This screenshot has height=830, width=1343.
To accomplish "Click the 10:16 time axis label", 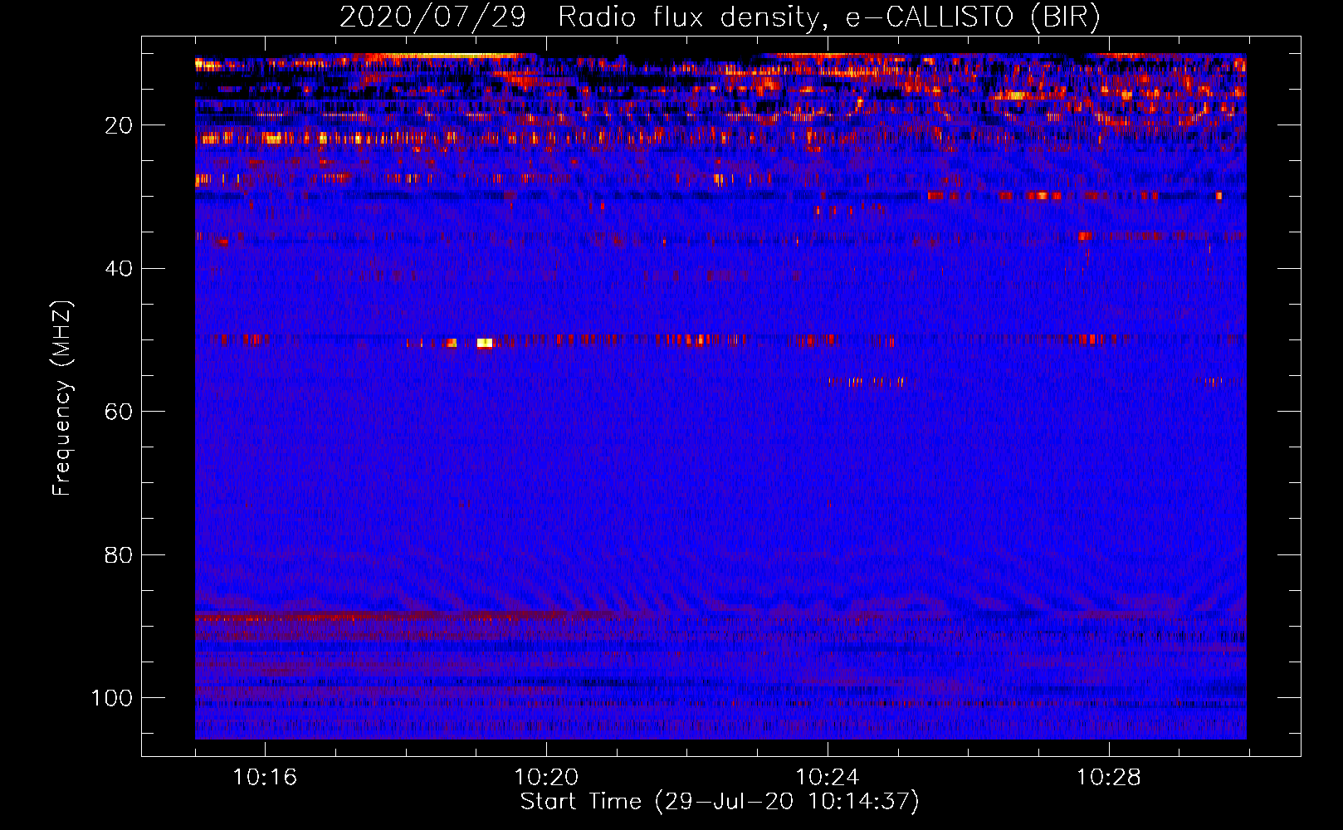I will [265, 778].
